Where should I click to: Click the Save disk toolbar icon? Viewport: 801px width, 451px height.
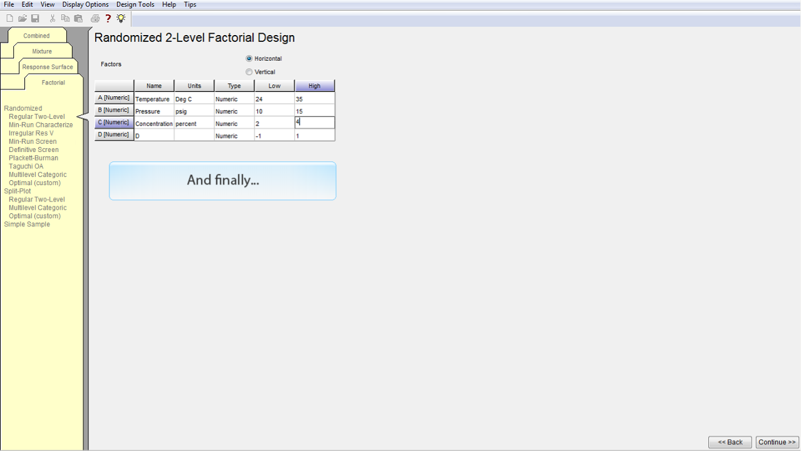coord(36,18)
